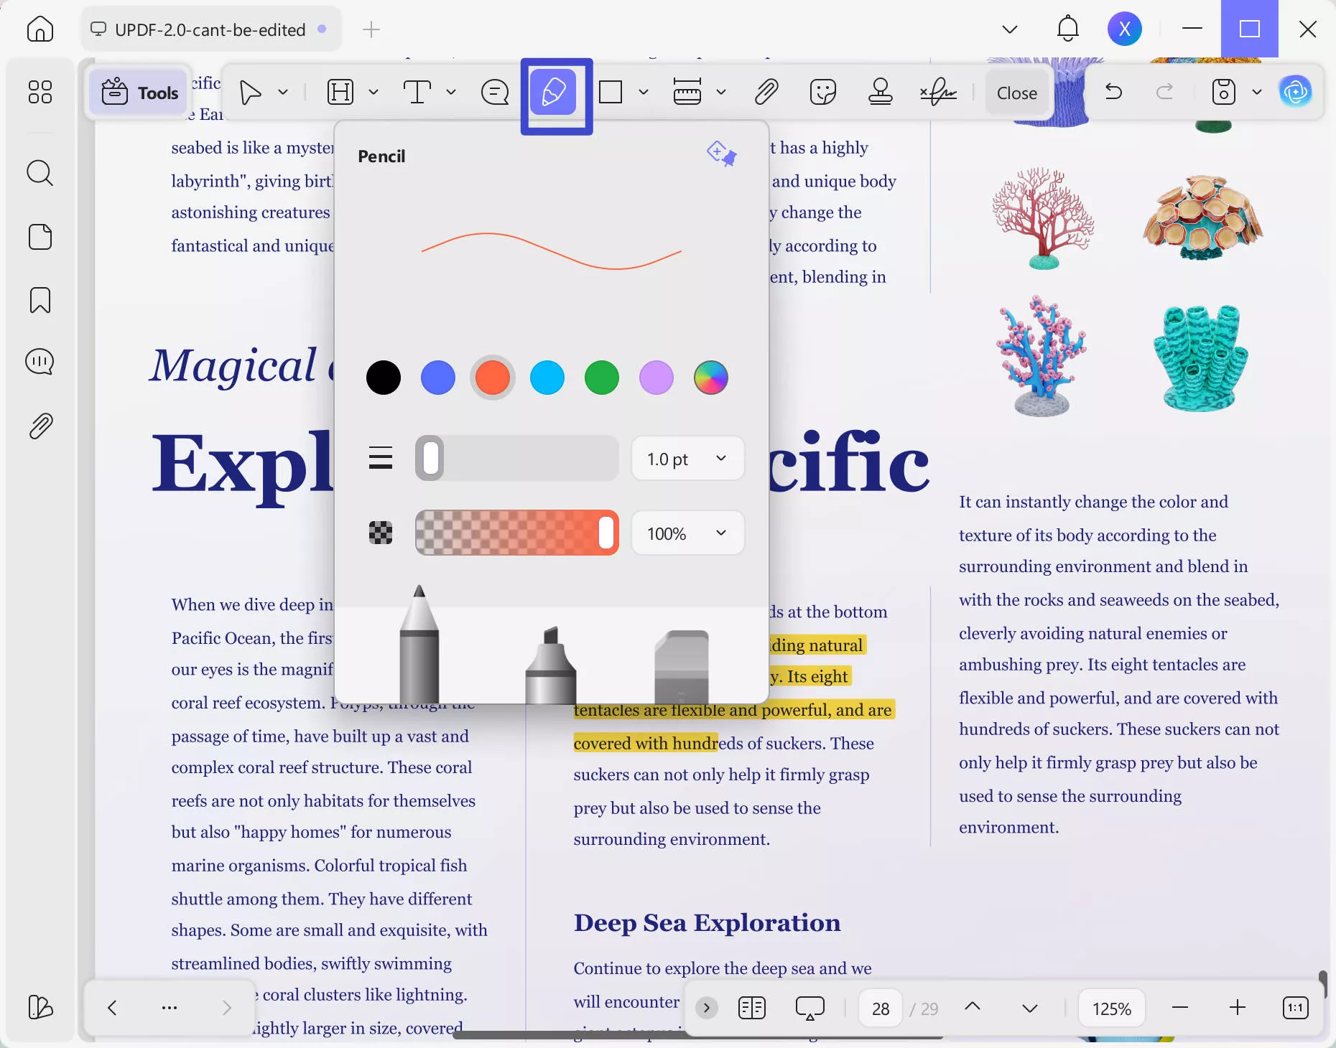Add a new tab
Image resolution: width=1336 pixels, height=1048 pixels.
371,29
